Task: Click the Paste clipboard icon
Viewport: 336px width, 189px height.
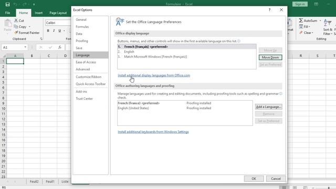Action: coord(8,23)
